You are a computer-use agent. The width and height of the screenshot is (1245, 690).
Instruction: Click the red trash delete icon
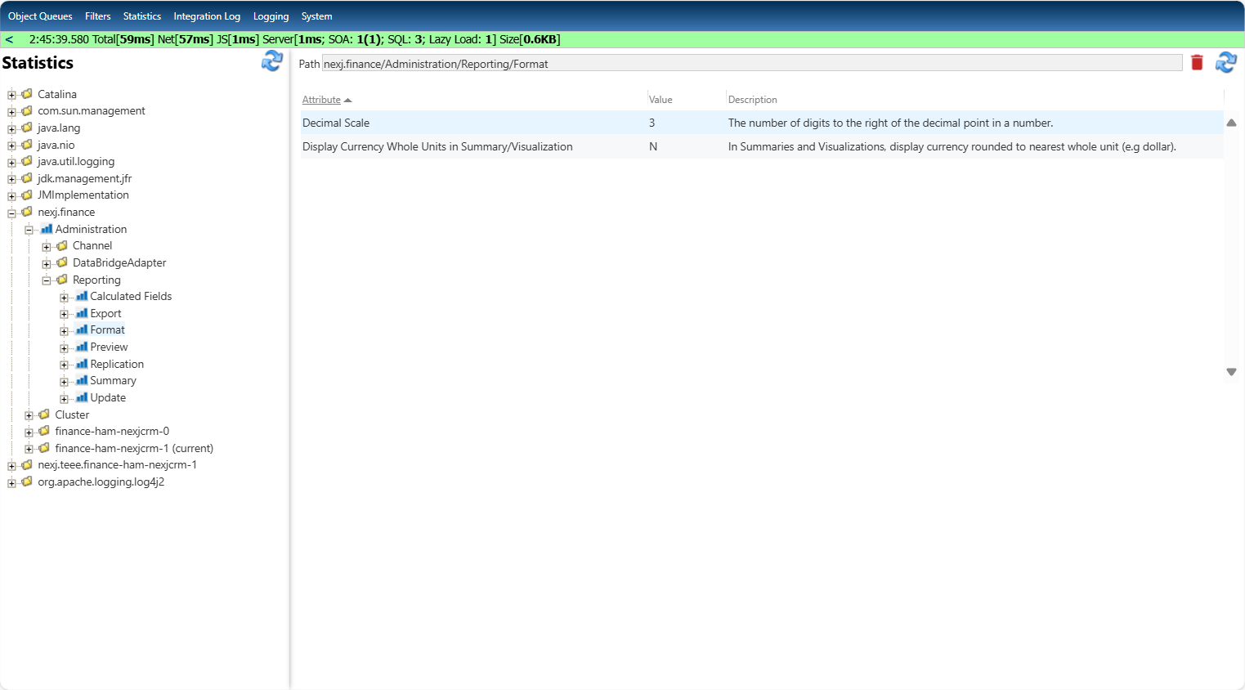[1197, 63]
